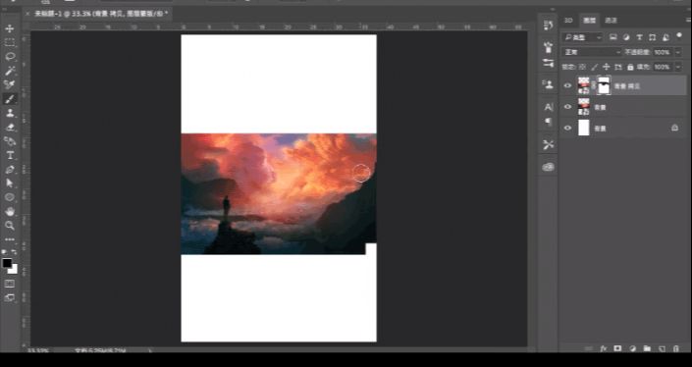
Task: Add a layer mask from panel bottom
Action: 617,348
